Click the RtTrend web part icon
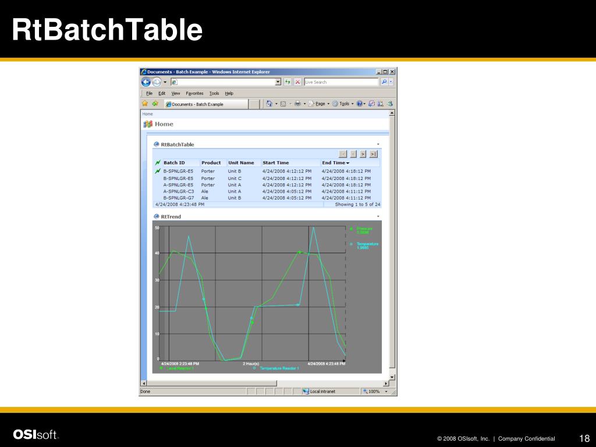Image resolution: width=596 pixels, height=447 pixels. tap(156, 217)
